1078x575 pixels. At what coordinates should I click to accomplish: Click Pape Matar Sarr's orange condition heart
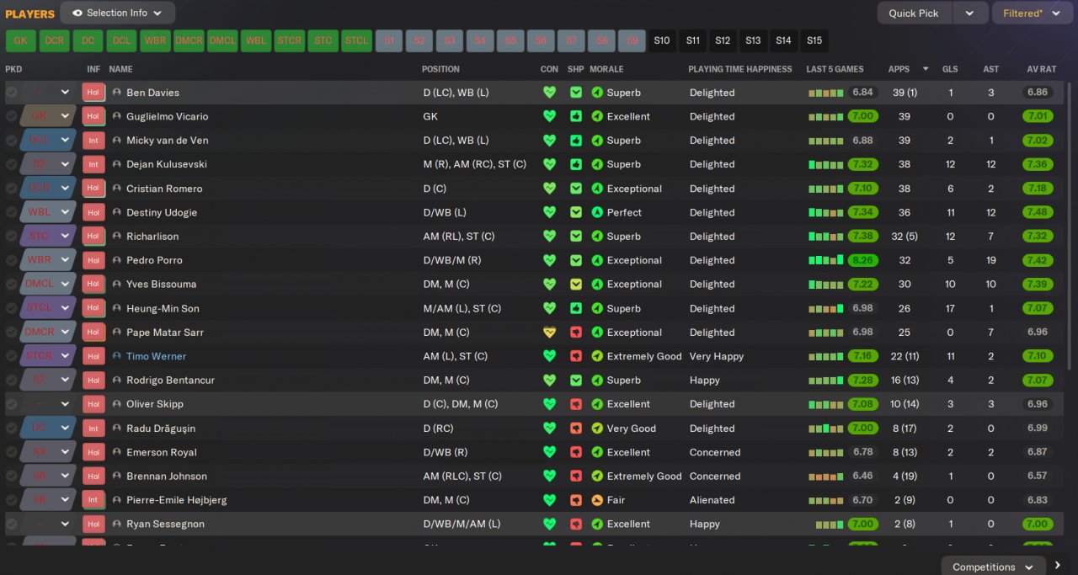(x=549, y=333)
